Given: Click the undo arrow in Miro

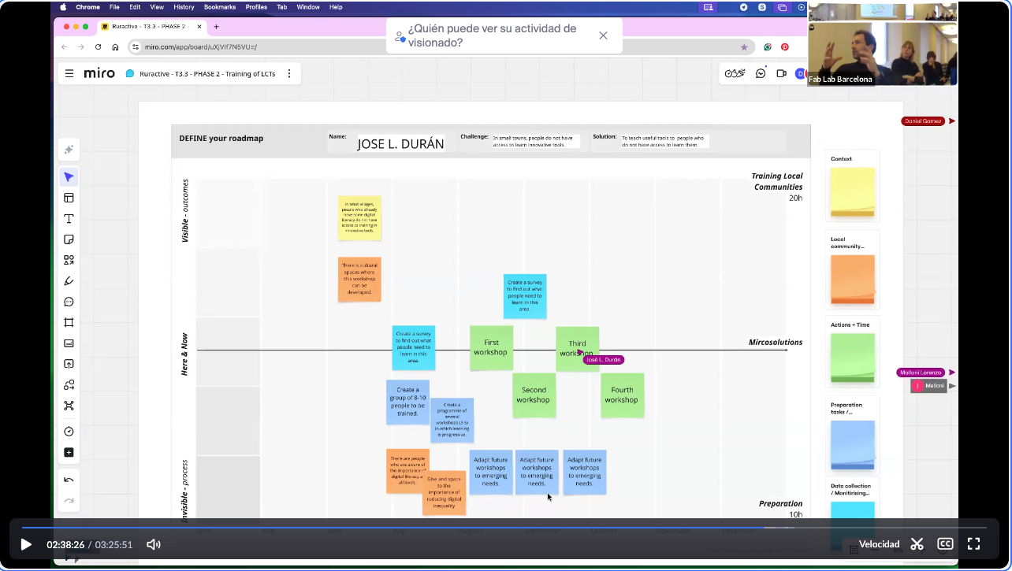Looking at the screenshot, I should (69, 480).
